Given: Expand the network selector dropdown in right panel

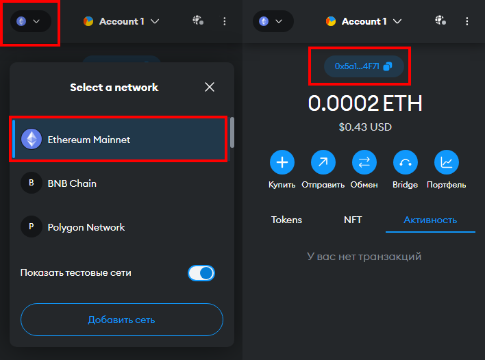Looking at the screenshot, I should coord(273,21).
